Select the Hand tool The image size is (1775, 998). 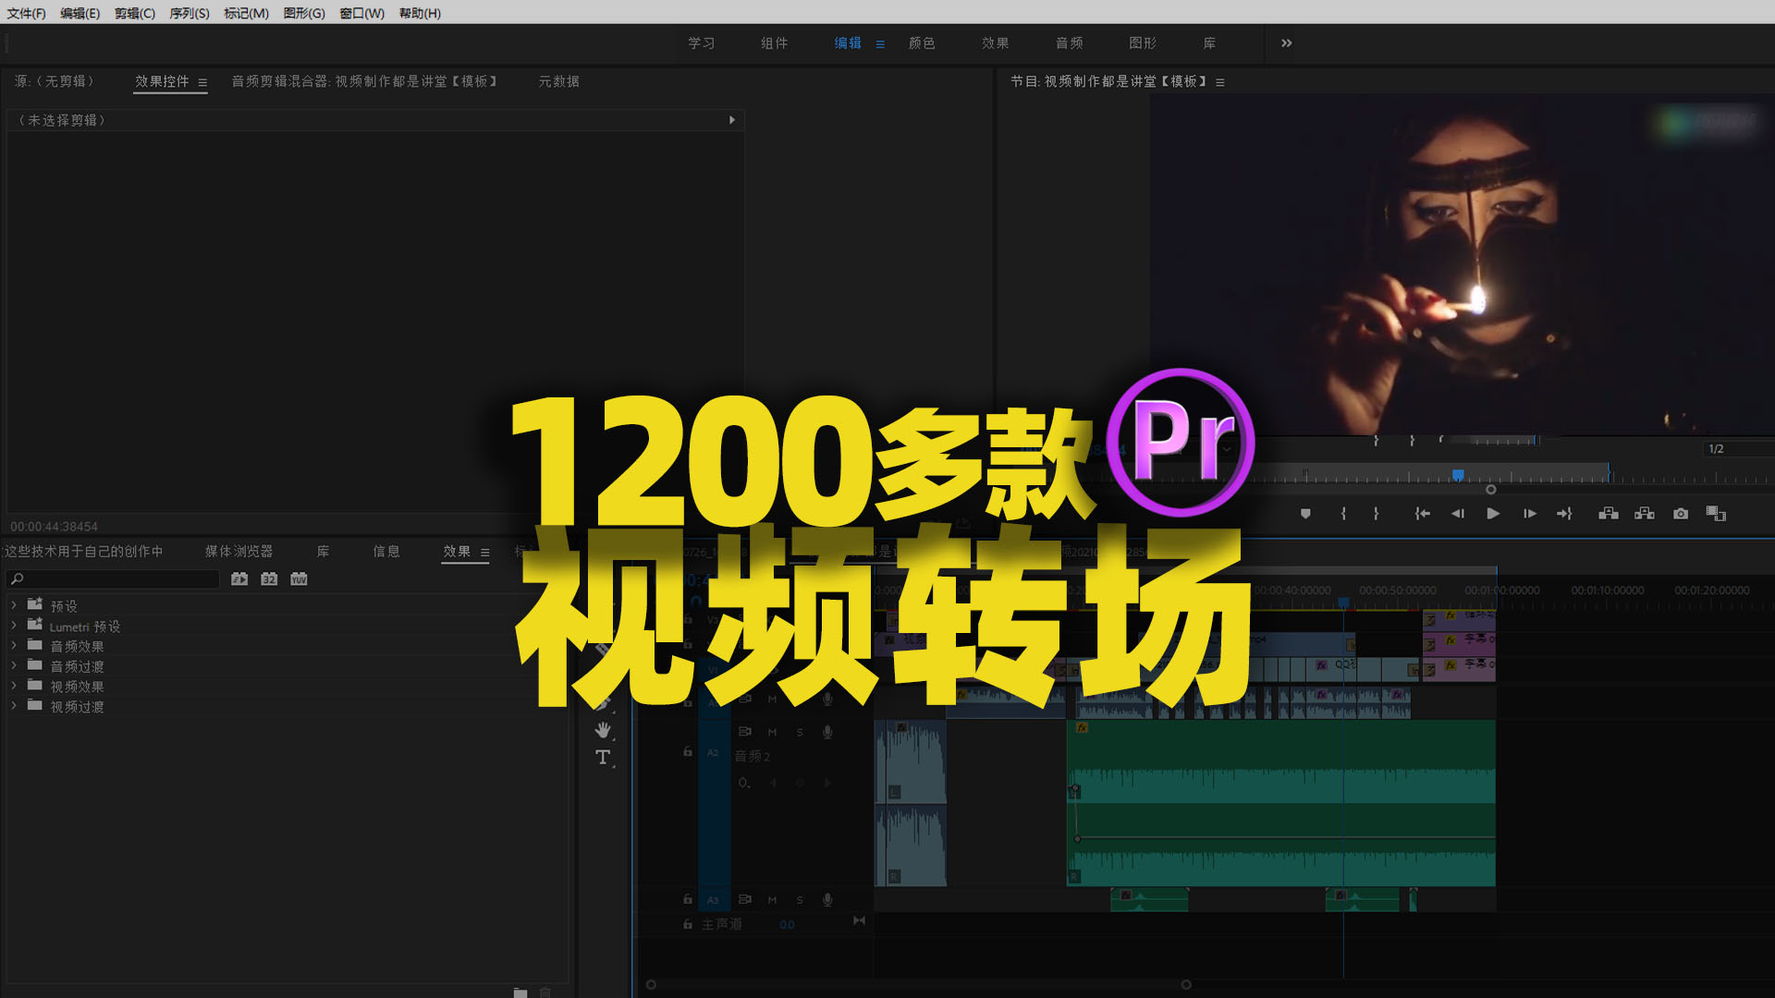pos(603,730)
